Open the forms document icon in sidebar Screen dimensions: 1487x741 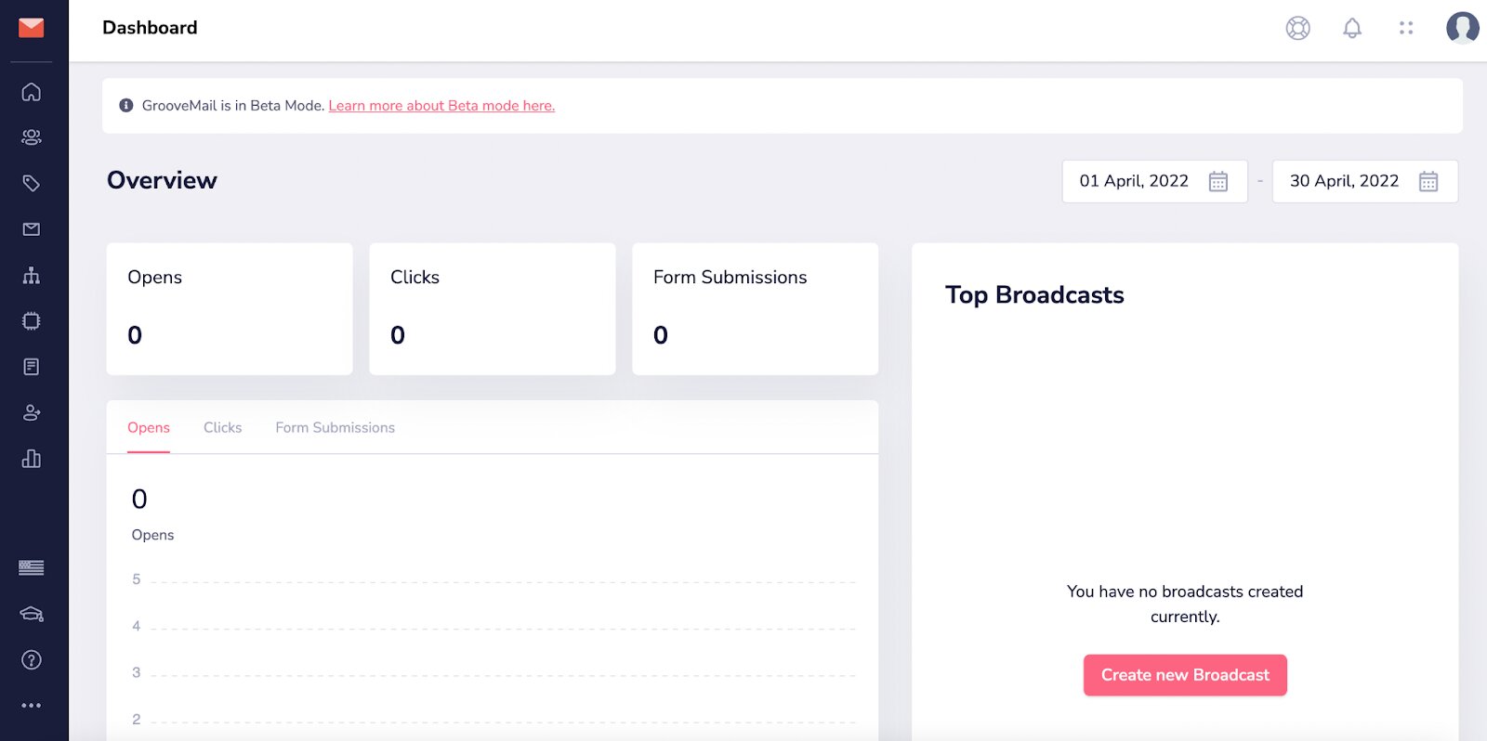coord(32,367)
